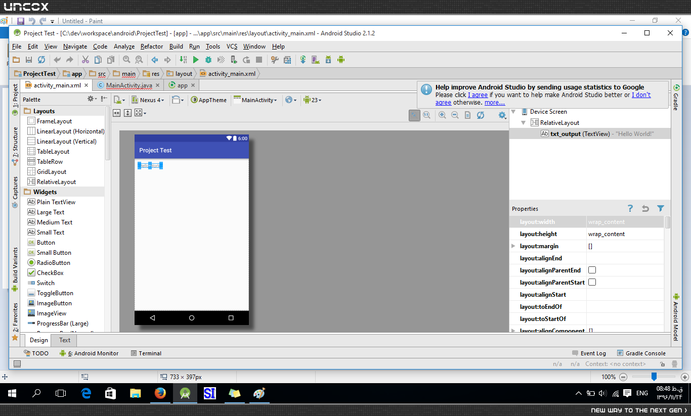691x416 pixels.
Task: Expand the layout:margin property
Action: tap(513, 246)
